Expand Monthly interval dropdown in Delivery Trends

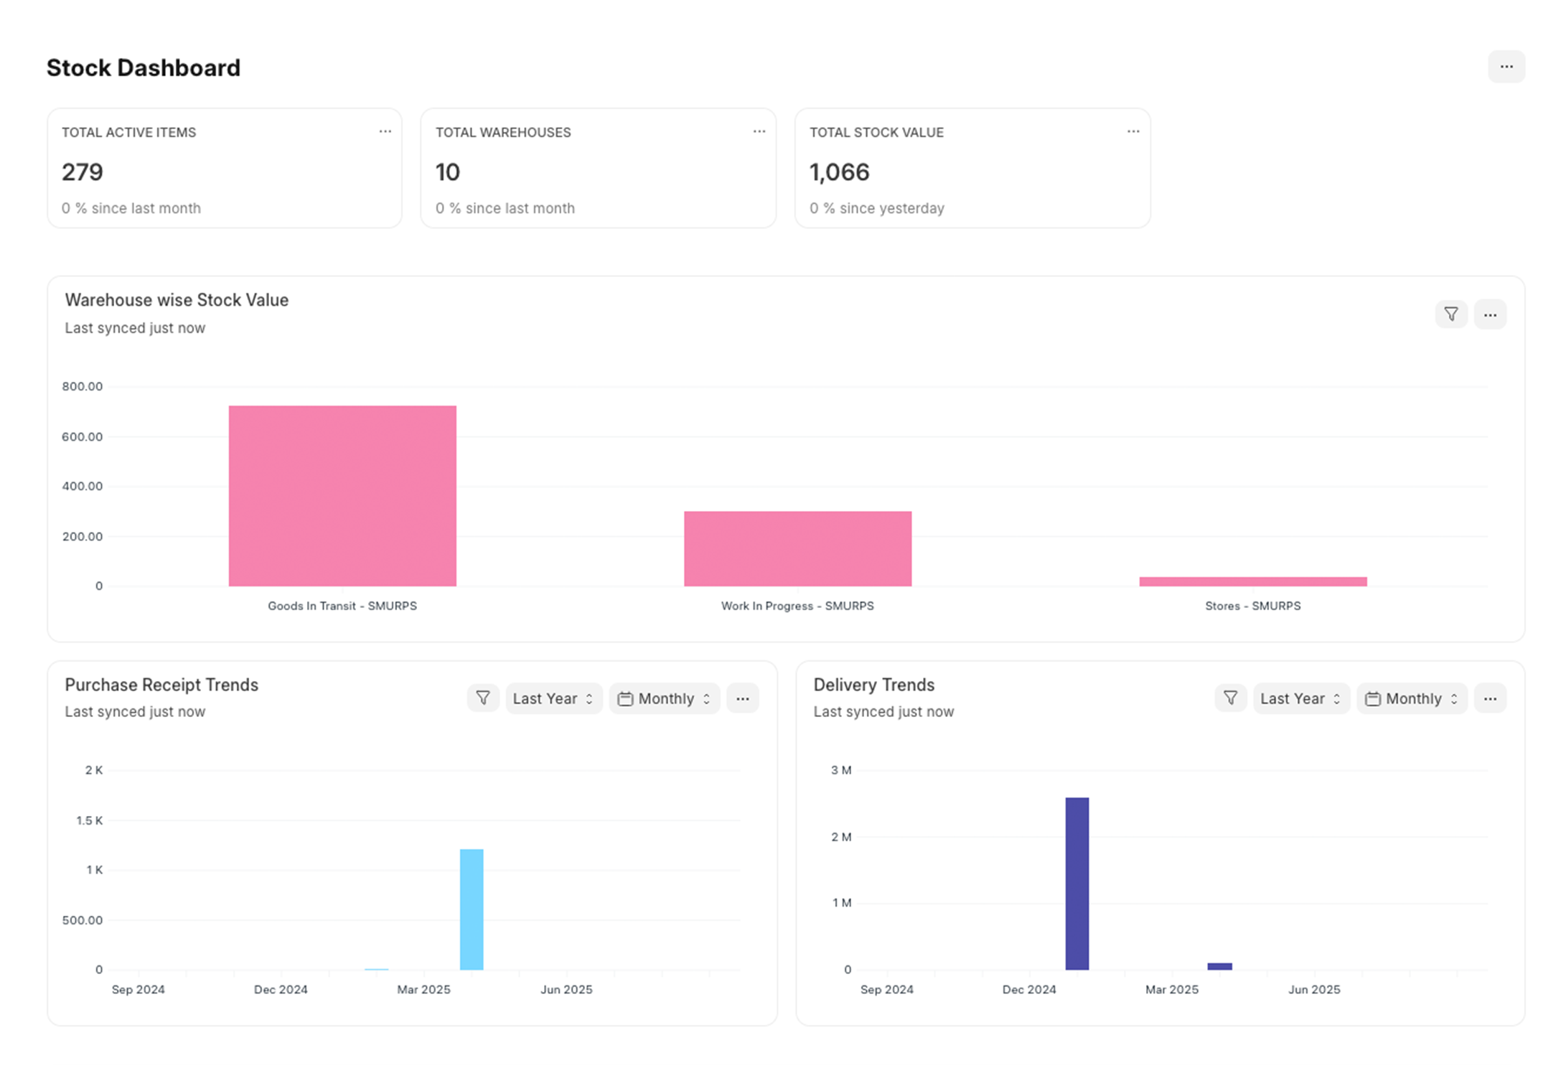pyautogui.click(x=1412, y=698)
